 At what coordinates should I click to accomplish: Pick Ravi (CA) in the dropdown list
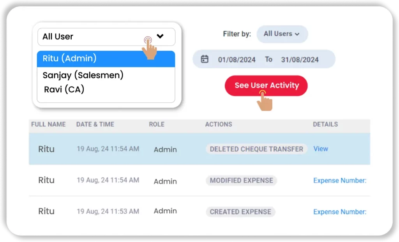[x=64, y=89]
